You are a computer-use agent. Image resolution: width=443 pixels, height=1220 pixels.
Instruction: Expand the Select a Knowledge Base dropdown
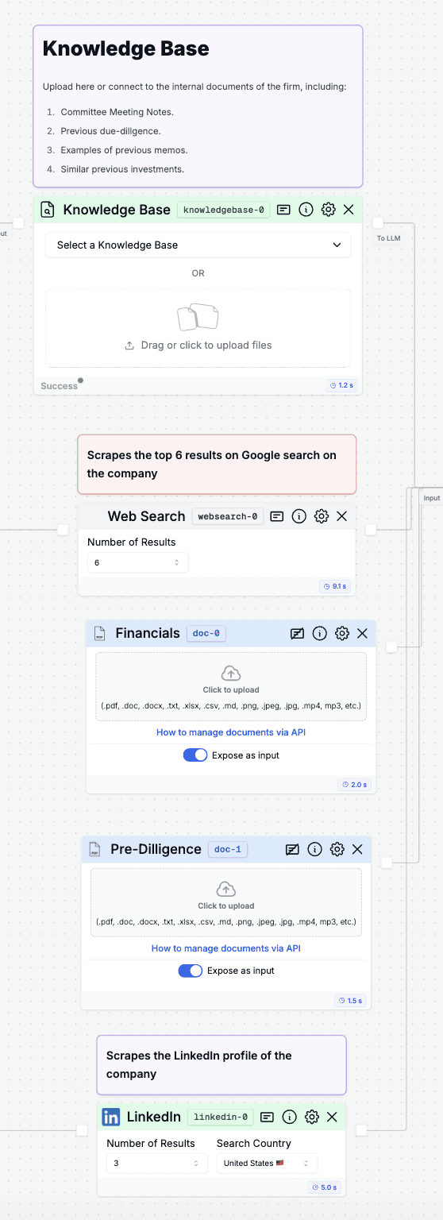click(198, 245)
